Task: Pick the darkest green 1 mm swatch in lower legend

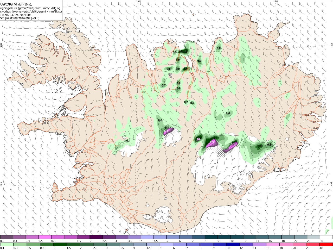Action: pos(60,244)
